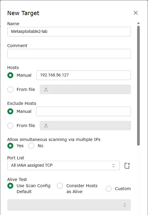148x215 pixels.
Task: Select Use Scan Config Default alive test
Action: (x=10, y=186)
